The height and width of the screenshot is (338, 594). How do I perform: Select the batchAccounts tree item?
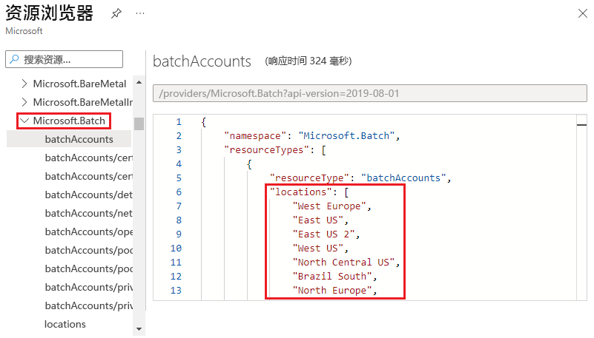pyautogui.click(x=79, y=139)
